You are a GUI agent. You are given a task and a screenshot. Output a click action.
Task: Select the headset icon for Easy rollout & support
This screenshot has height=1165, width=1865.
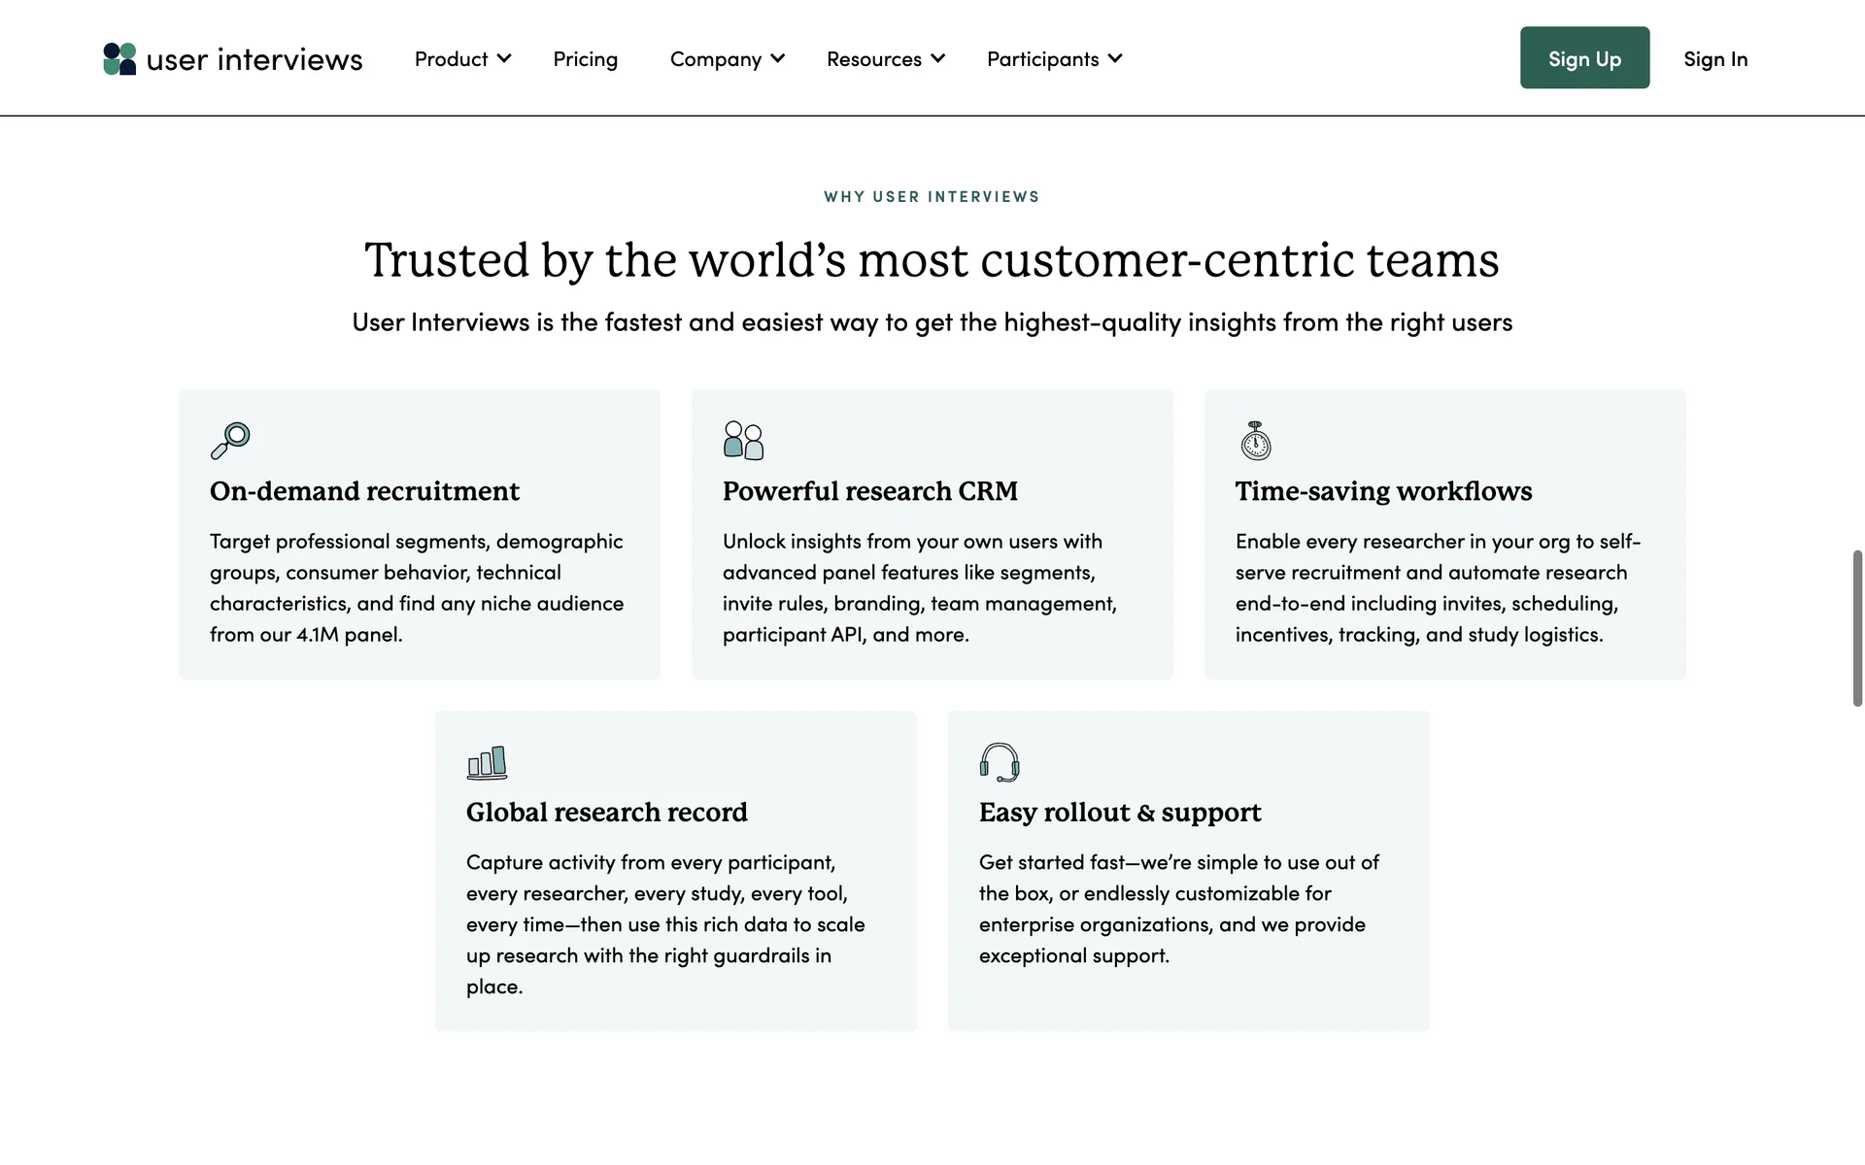coord(1000,763)
